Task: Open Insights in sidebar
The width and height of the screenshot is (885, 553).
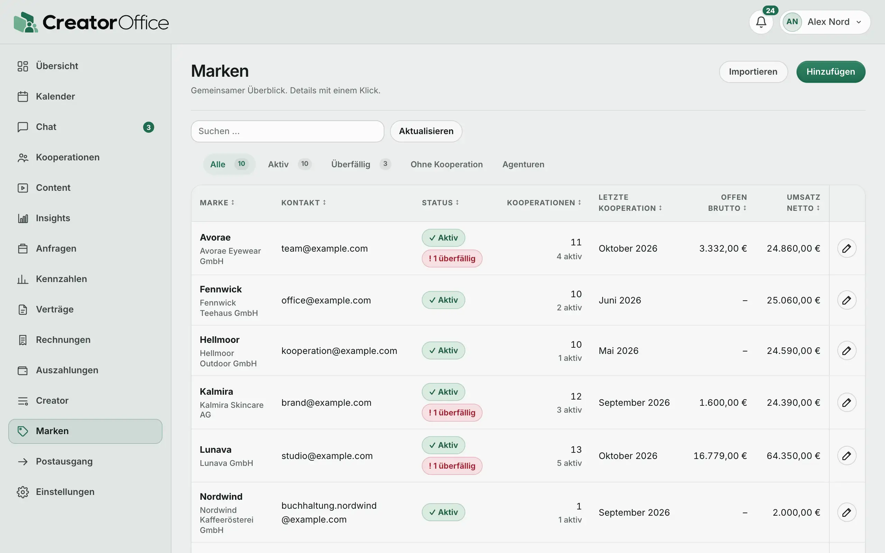Action: [85, 218]
